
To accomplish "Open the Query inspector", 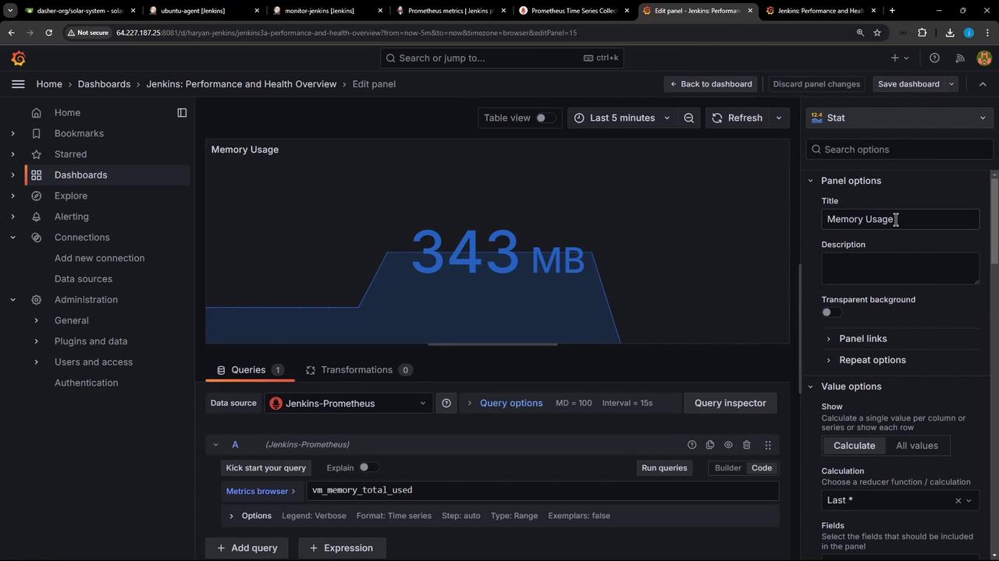I will (x=731, y=404).
